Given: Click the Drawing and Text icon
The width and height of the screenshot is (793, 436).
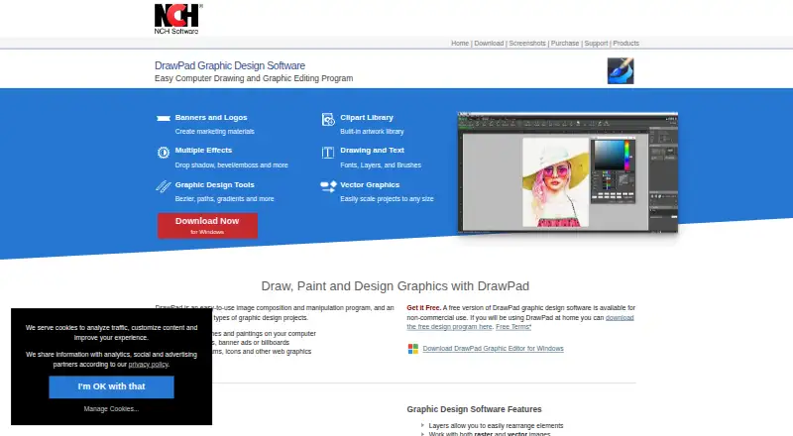Looking at the screenshot, I should point(328,153).
